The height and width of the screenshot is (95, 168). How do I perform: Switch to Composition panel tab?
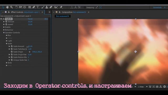coord(74,12)
